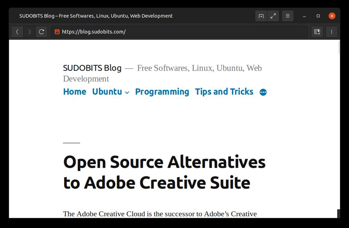This screenshot has height=228, width=349.
Task: Collapse the expanded Ubuntu submenu chevron
Action: [127, 93]
